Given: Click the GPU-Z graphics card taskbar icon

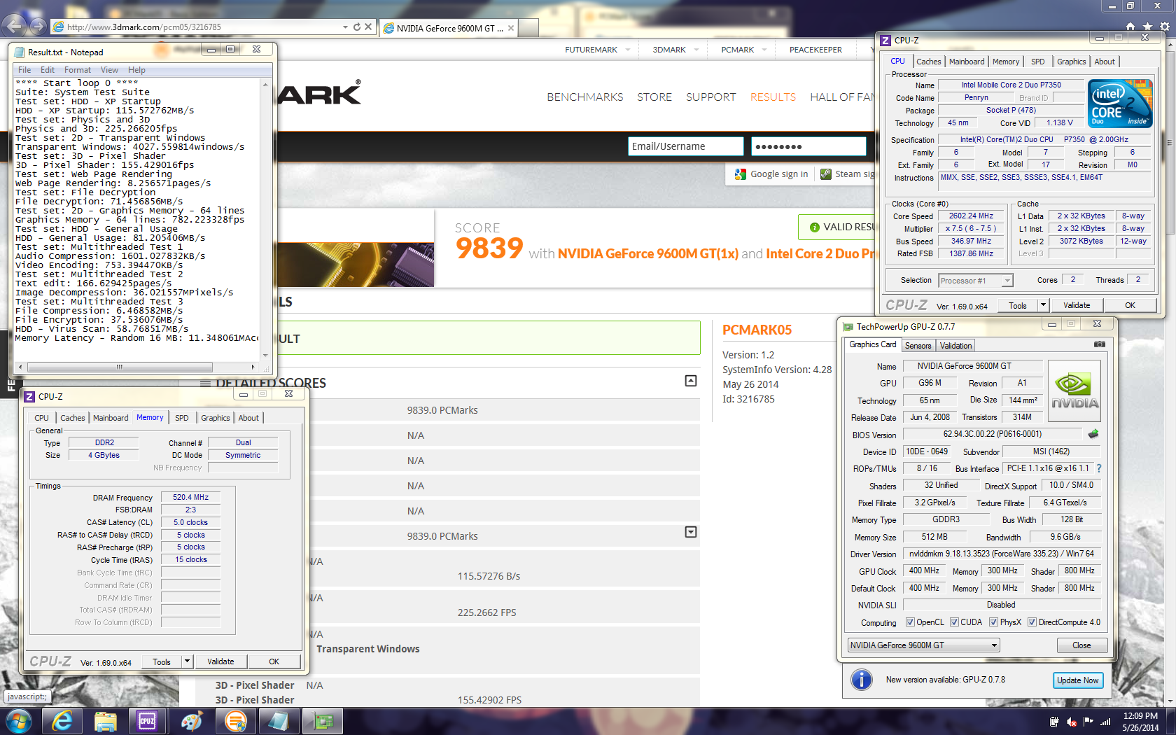Looking at the screenshot, I should (x=322, y=721).
